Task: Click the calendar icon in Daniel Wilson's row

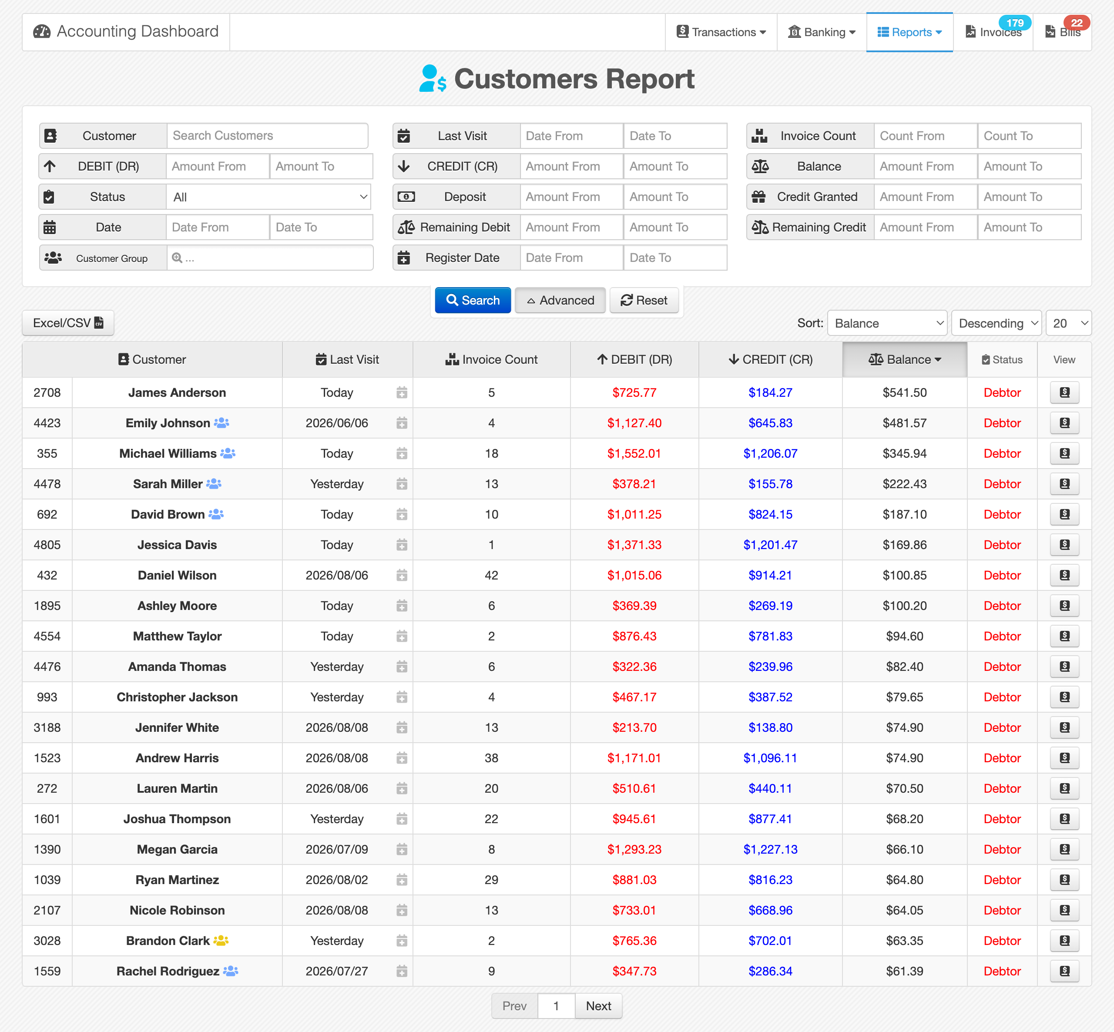Action: click(402, 575)
